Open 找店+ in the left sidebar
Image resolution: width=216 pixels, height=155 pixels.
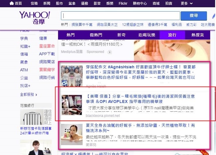click(x=25, y=85)
